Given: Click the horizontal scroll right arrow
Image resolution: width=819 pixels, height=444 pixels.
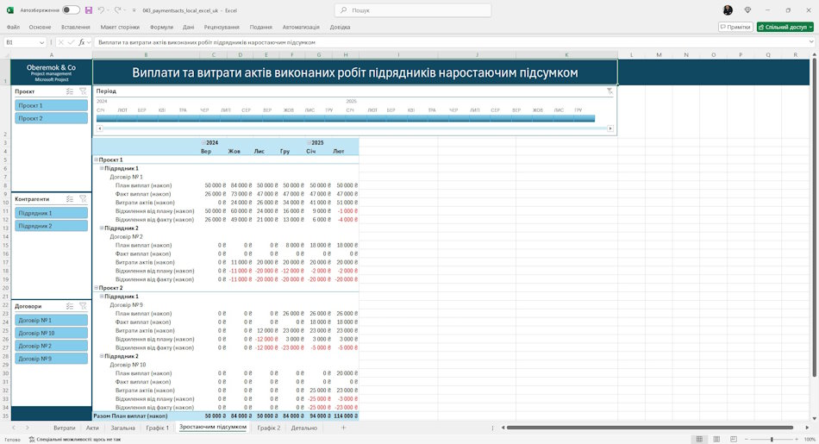Looking at the screenshot, I should 806,428.
